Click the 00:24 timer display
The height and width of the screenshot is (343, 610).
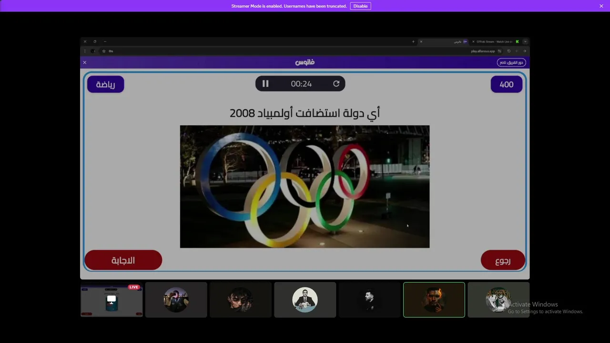pos(301,84)
